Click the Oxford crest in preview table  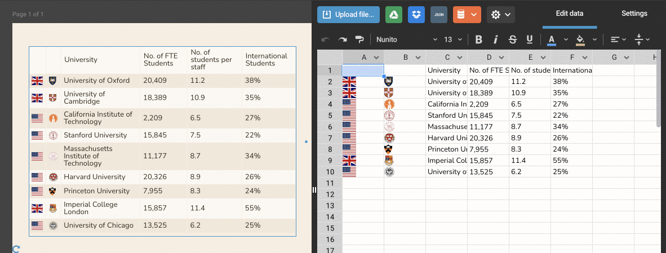[52, 80]
